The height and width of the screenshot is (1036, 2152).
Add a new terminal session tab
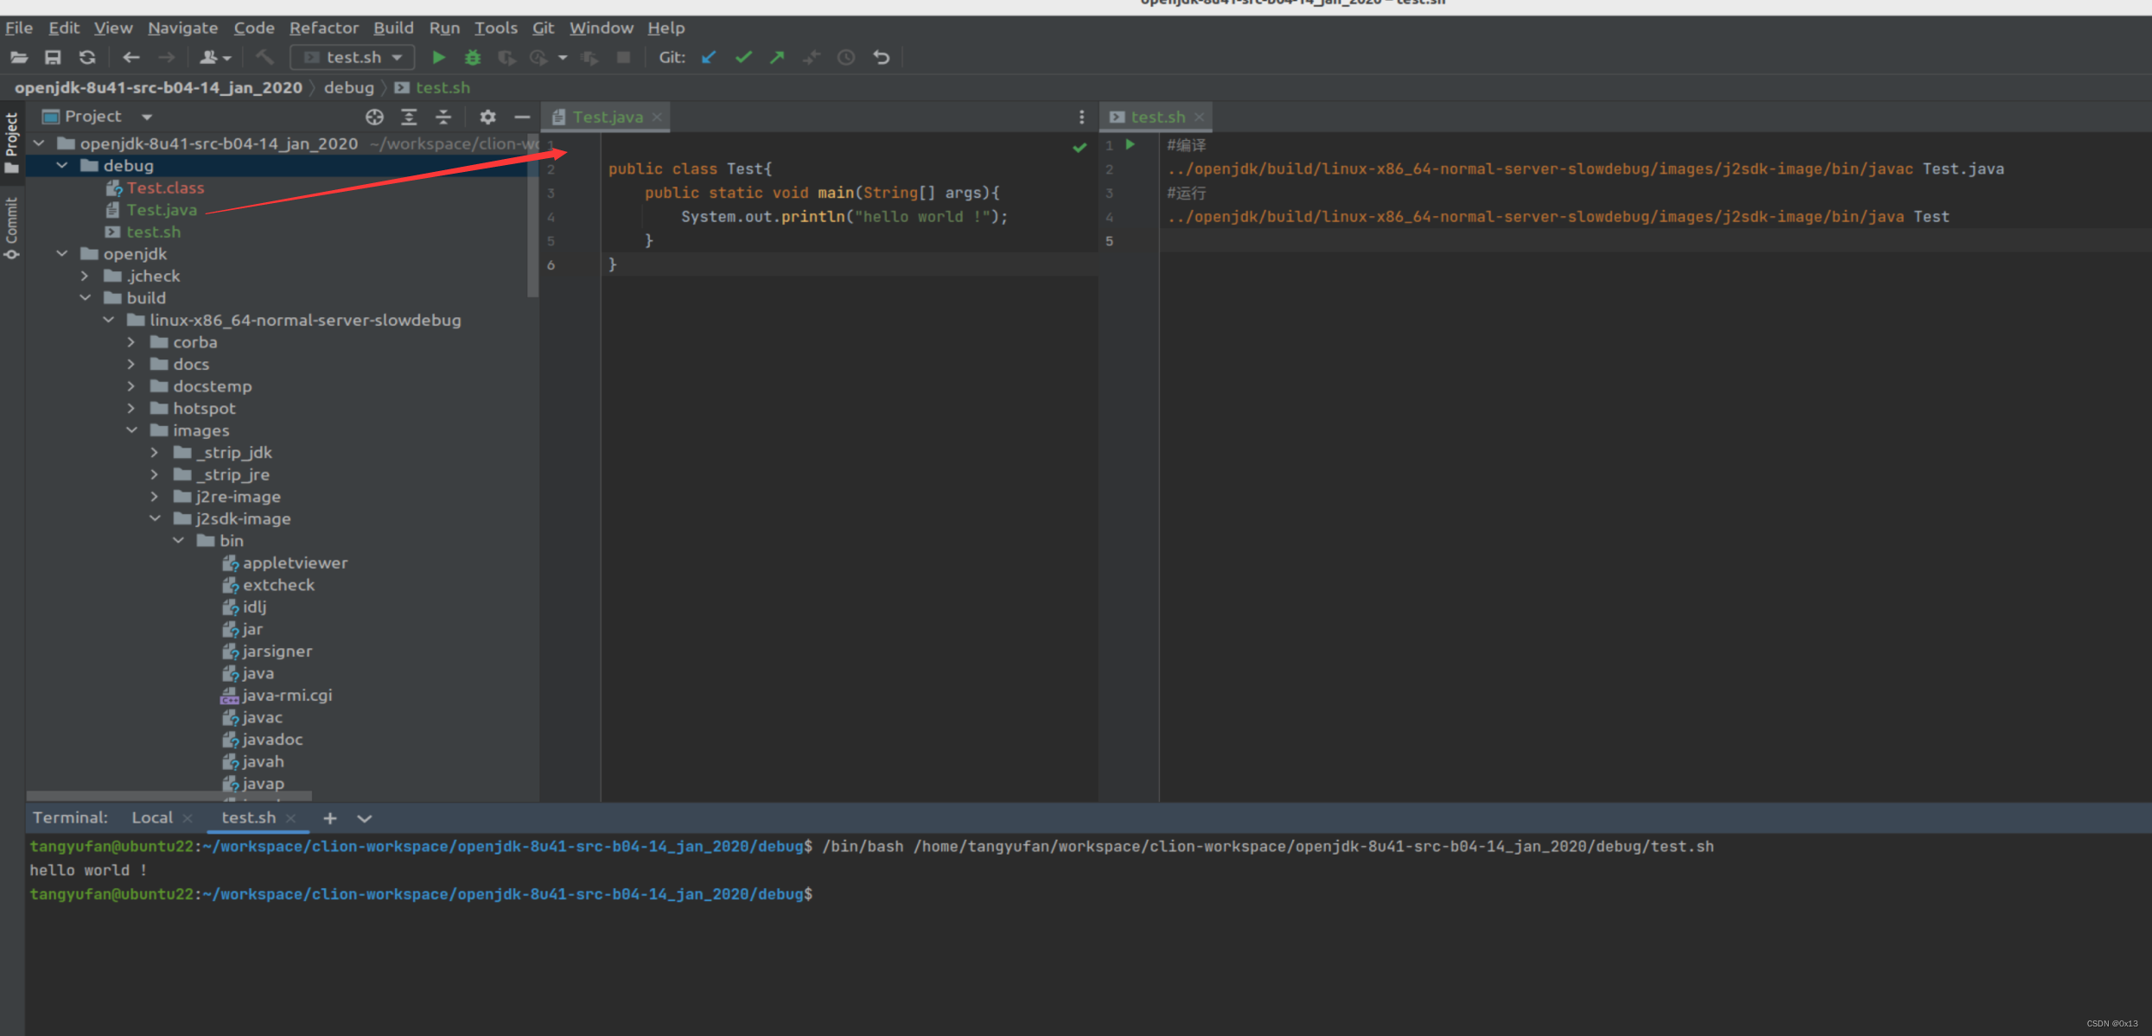330,818
